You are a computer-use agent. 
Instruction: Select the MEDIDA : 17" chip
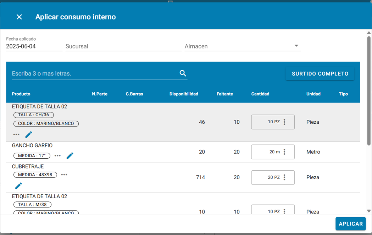(x=32, y=156)
